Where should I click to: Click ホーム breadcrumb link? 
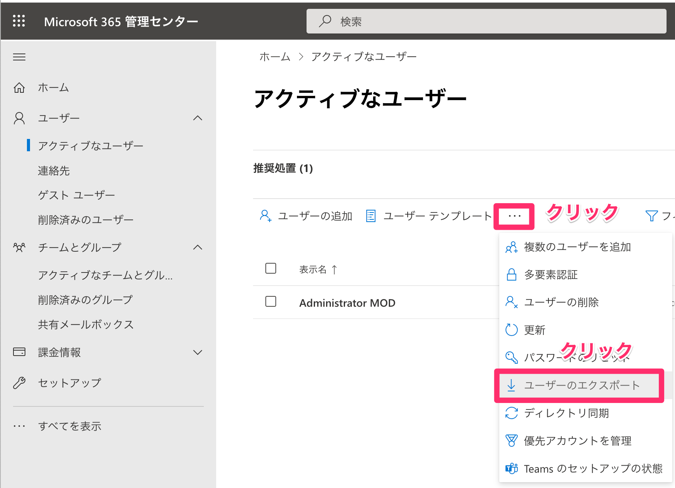(x=275, y=57)
